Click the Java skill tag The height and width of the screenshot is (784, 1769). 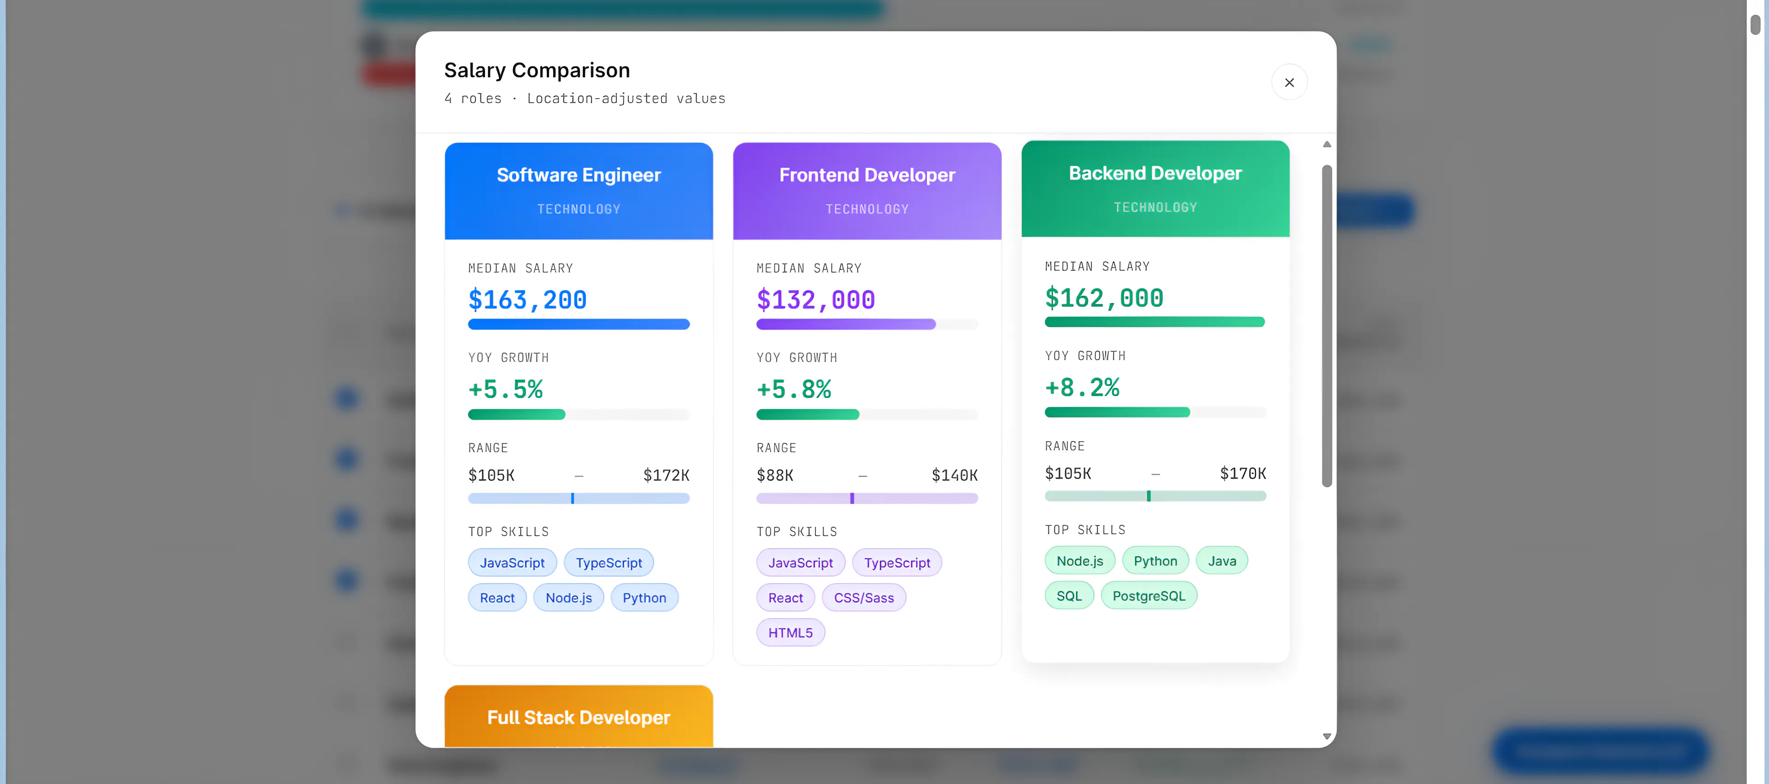(x=1222, y=560)
